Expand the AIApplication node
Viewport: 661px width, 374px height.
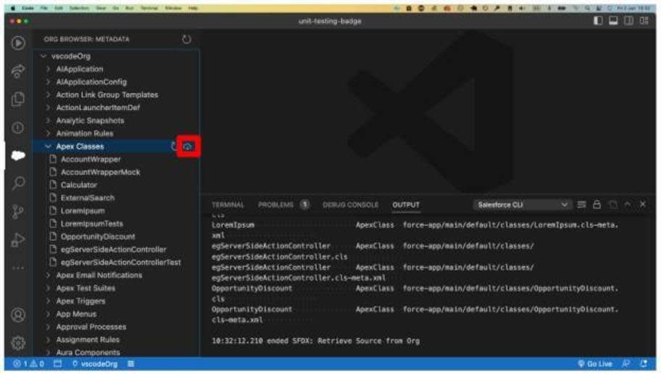[x=48, y=69]
